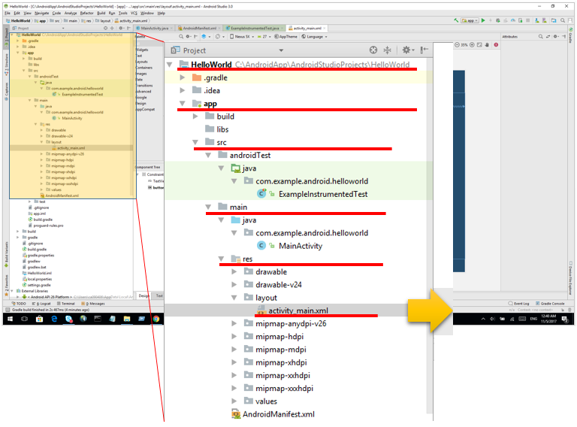The image size is (577, 427).
Task: Open the Refactor menu
Action: [x=87, y=13]
